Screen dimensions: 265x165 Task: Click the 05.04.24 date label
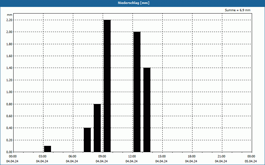tap(251, 161)
